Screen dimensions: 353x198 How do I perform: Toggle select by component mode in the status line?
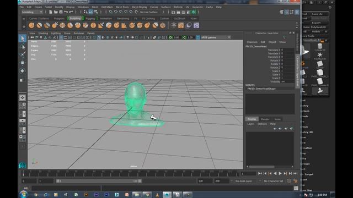click(96, 12)
